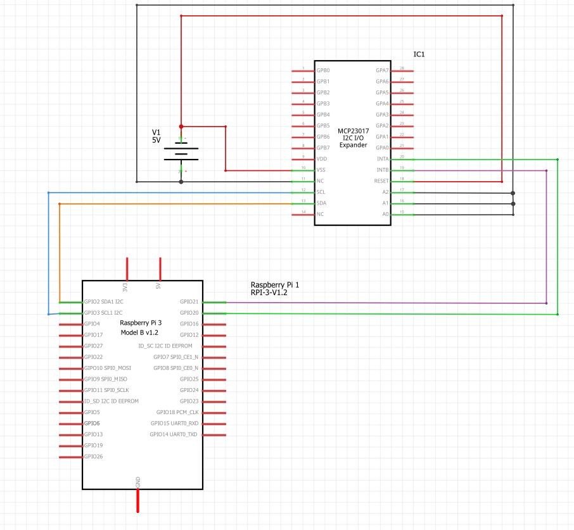Click the GPA1 pin label
This screenshot has width=574, height=530.
pos(382,137)
